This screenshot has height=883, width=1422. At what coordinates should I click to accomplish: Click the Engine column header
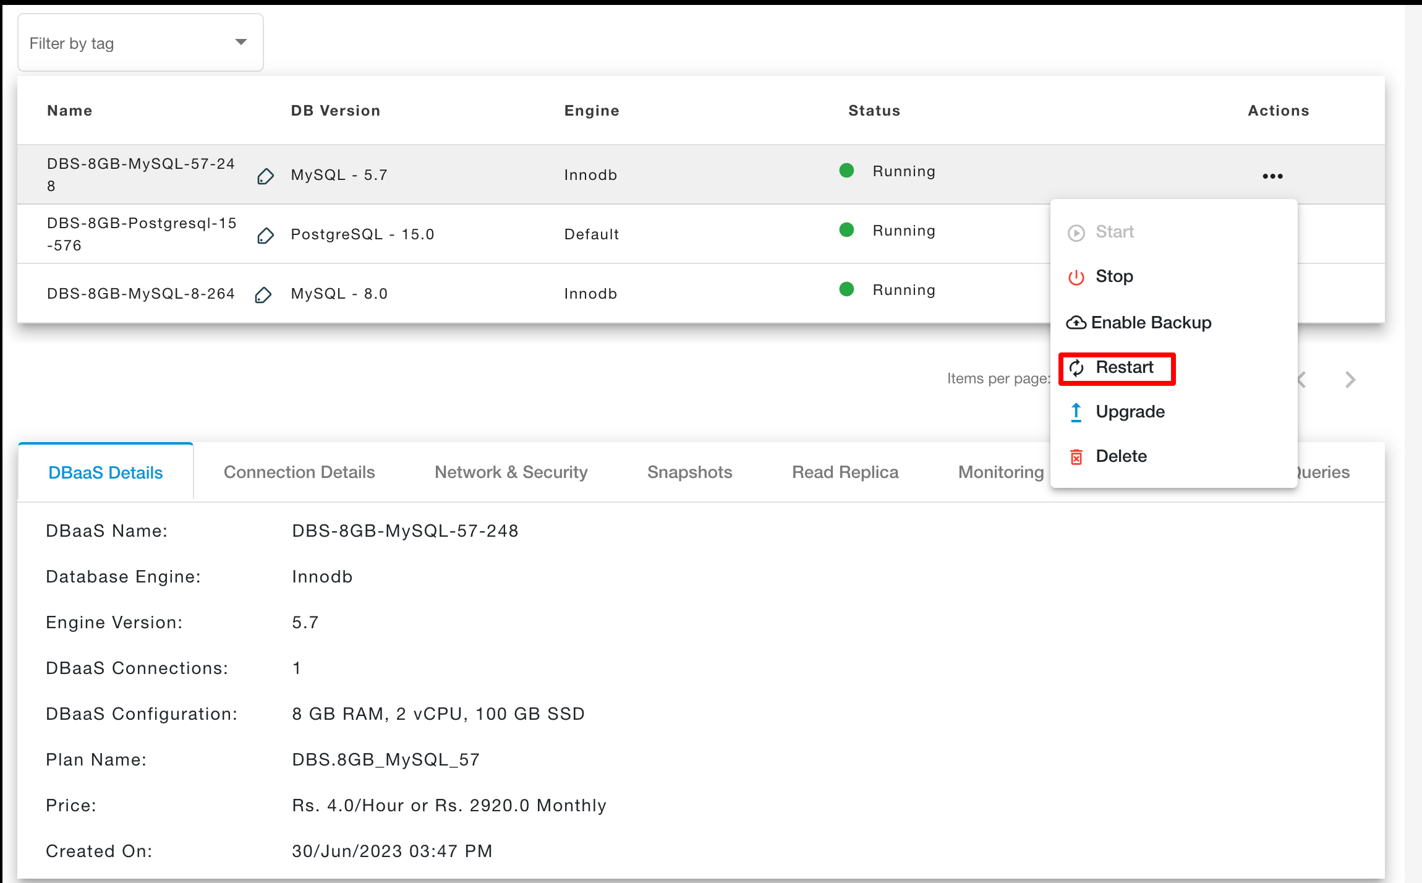592,111
